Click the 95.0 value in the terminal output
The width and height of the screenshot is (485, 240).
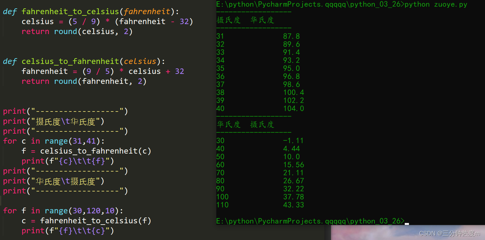291,68
